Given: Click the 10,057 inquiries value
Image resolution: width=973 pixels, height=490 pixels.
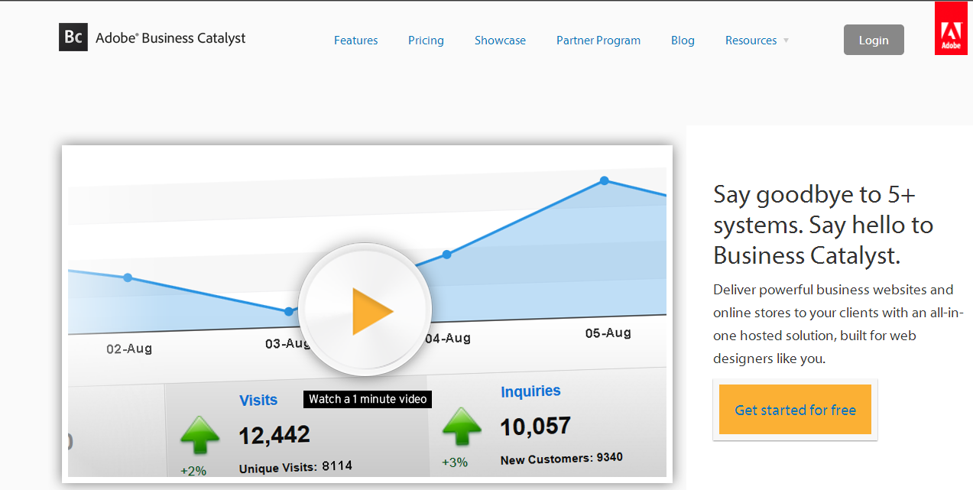Looking at the screenshot, I should coord(536,427).
